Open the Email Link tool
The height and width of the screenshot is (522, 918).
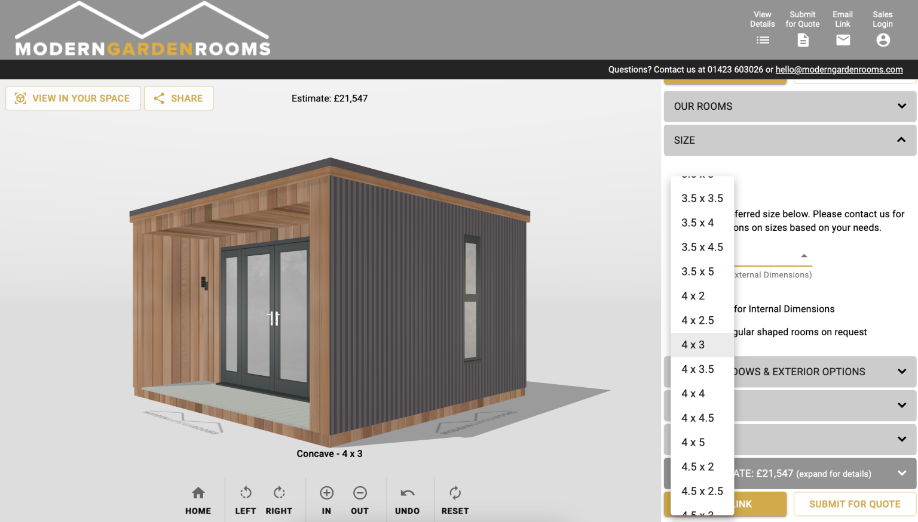(843, 40)
